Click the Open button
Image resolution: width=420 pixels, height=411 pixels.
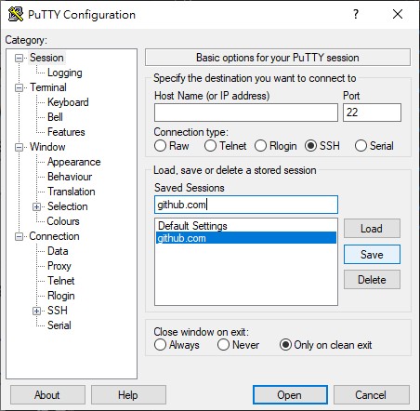[x=290, y=394]
